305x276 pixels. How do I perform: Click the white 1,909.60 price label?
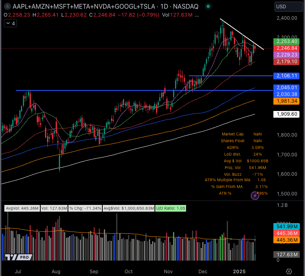tap(286, 114)
